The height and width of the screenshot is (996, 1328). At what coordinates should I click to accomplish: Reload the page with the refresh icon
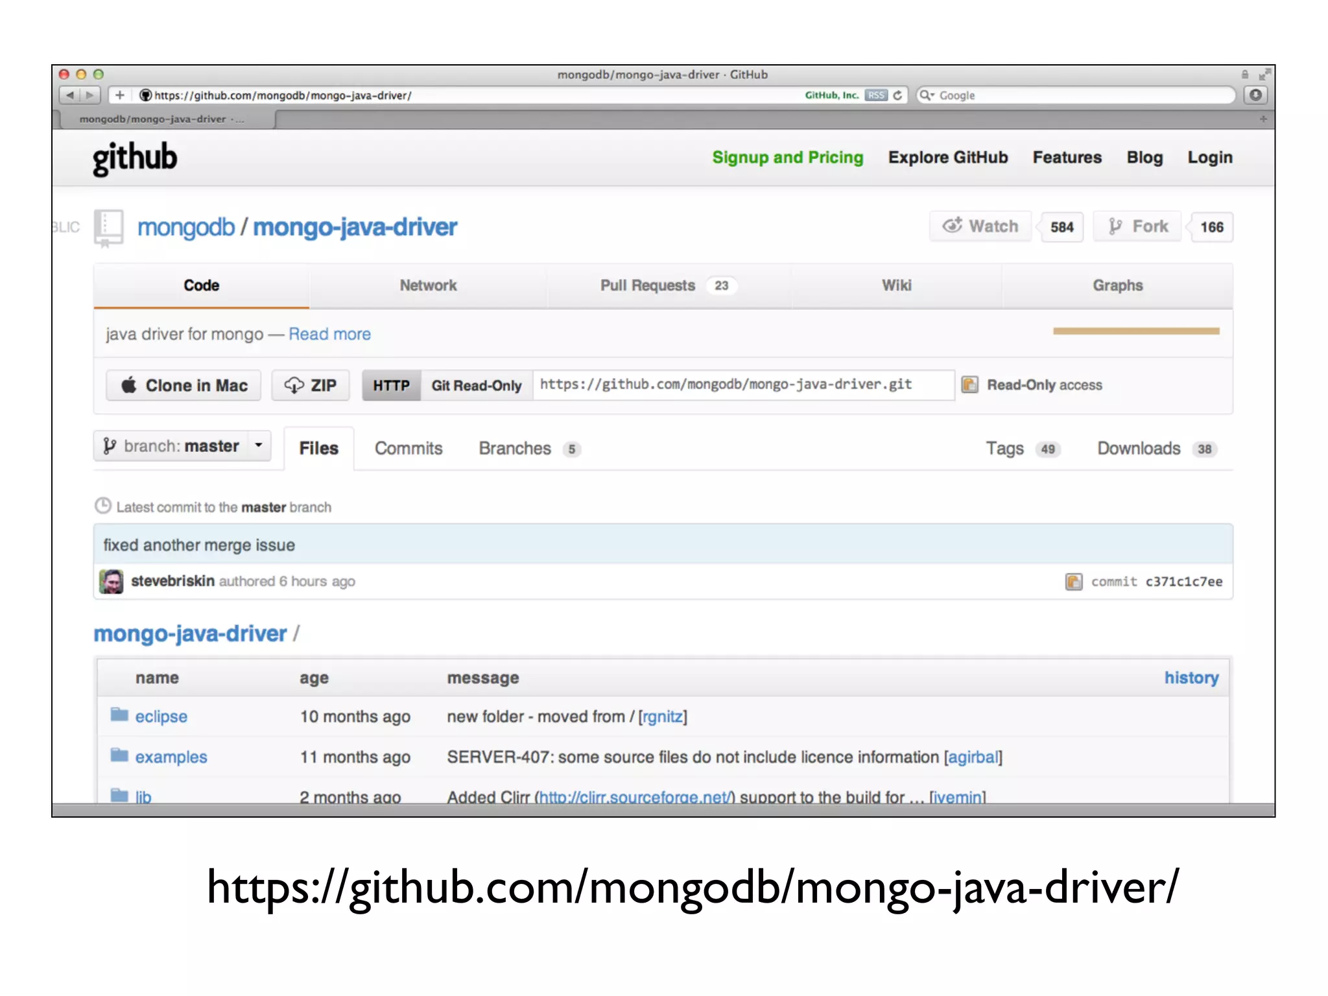(897, 95)
